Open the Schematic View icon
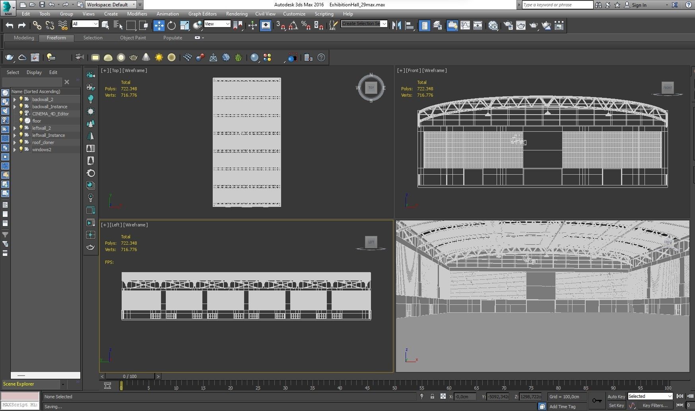Image resolution: width=695 pixels, height=411 pixels. pos(478,25)
